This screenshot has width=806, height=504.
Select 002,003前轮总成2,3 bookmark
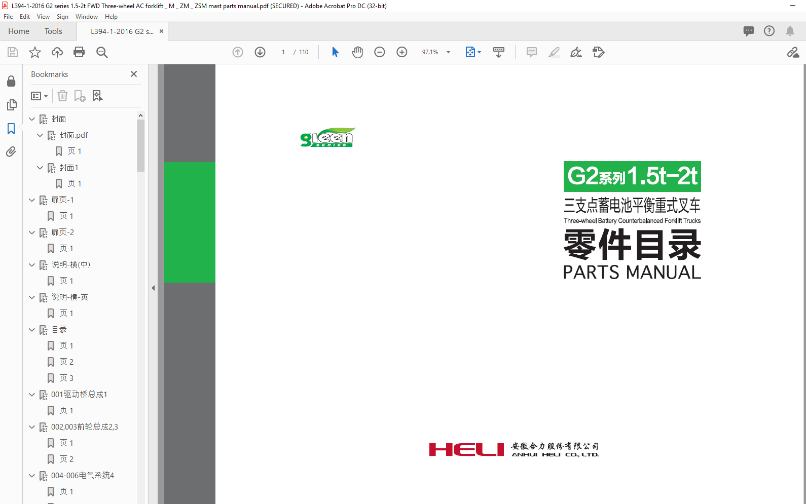pos(84,427)
